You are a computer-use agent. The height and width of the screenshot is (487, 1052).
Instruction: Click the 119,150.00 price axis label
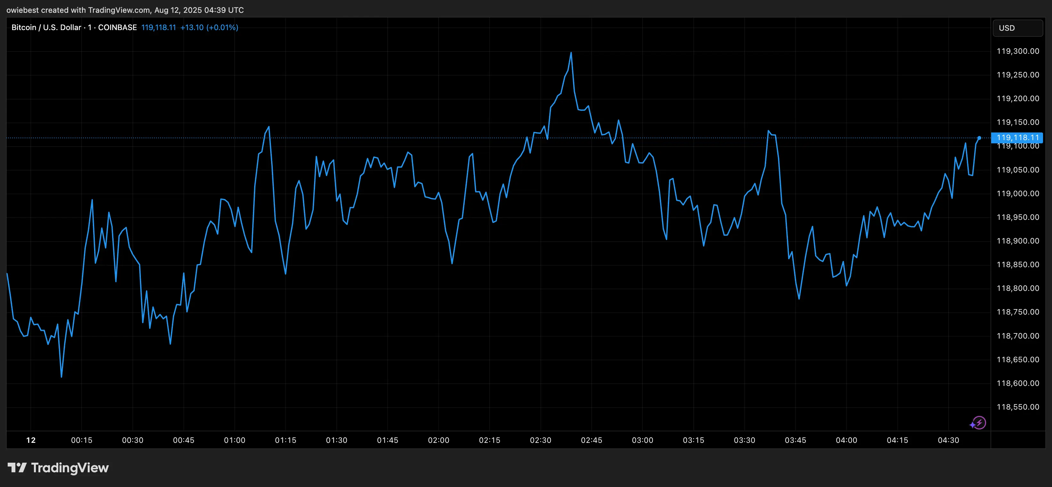[x=1018, y=122]
